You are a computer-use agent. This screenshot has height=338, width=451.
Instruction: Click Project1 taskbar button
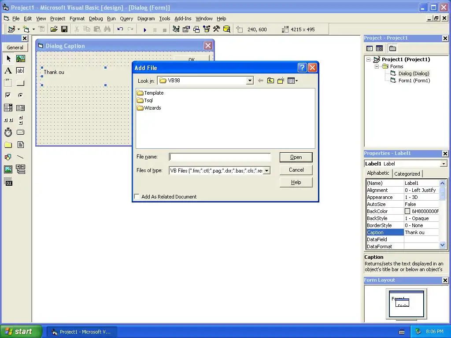(x=81, y=332)
